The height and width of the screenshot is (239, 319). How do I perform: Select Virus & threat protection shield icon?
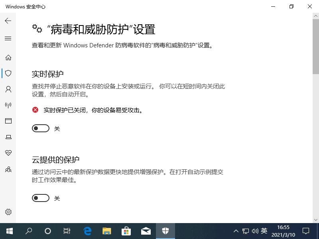tap(8, 73)
